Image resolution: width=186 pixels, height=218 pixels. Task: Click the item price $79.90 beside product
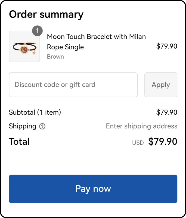167,46
